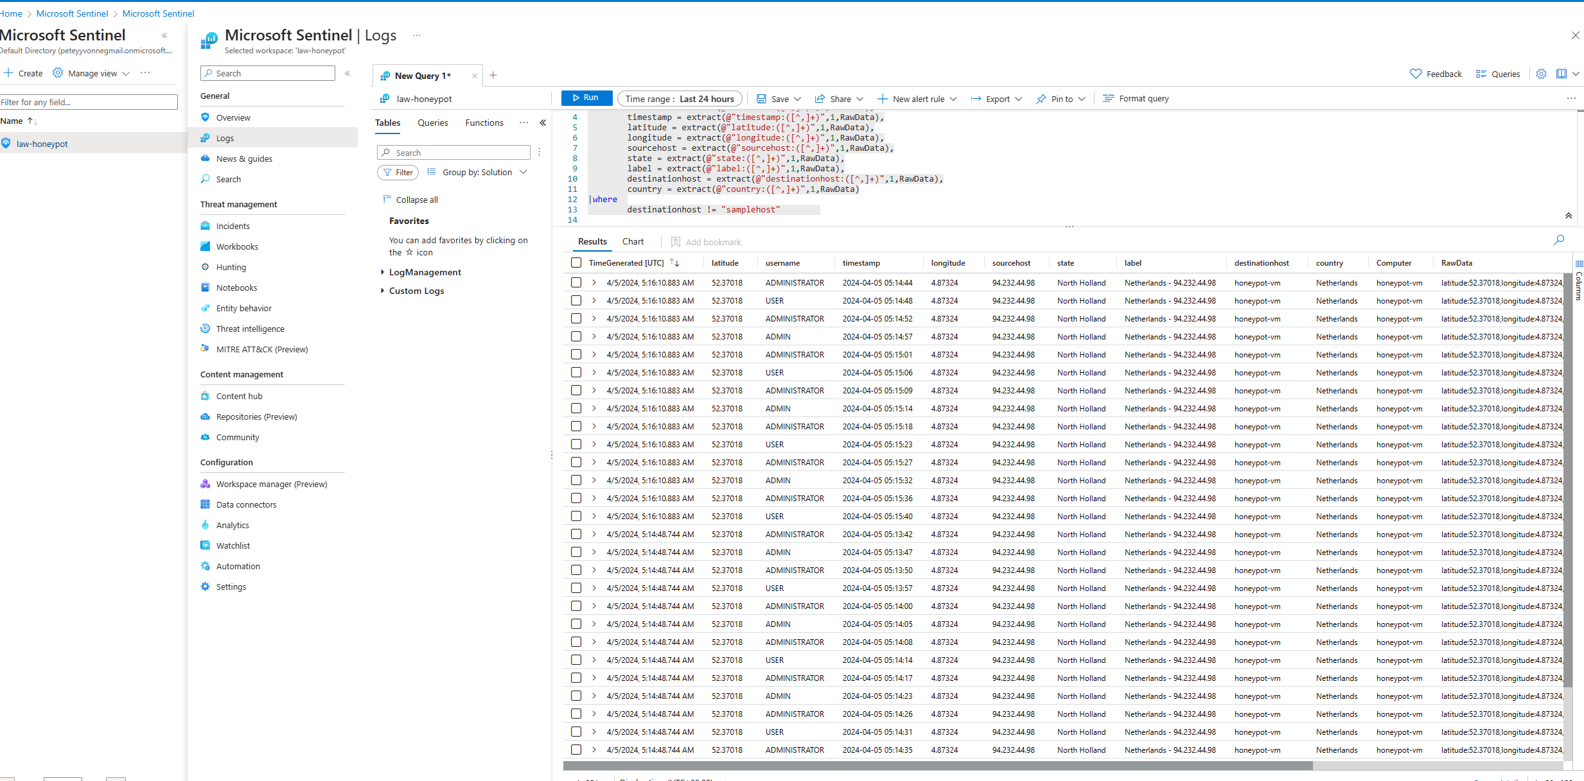This screenshot has height=781, width=1584.
Task: Open the Feedback link
Action: click(1436, 74)
